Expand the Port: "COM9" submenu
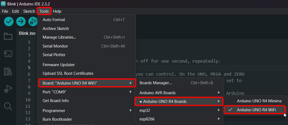The height and width of the screenshot is (125, 288). pos(87,92)
